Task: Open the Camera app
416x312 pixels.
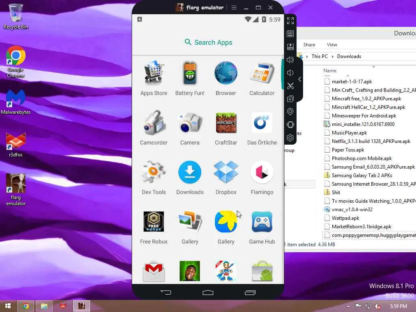Action: [190, 128]
